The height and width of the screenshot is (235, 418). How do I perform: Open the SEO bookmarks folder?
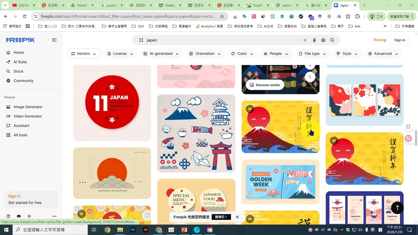[x=138, y=26]
